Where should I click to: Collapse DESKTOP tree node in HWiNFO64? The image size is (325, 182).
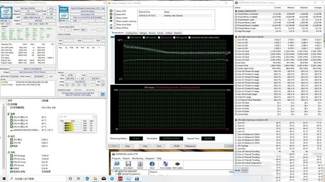[113, 171]
